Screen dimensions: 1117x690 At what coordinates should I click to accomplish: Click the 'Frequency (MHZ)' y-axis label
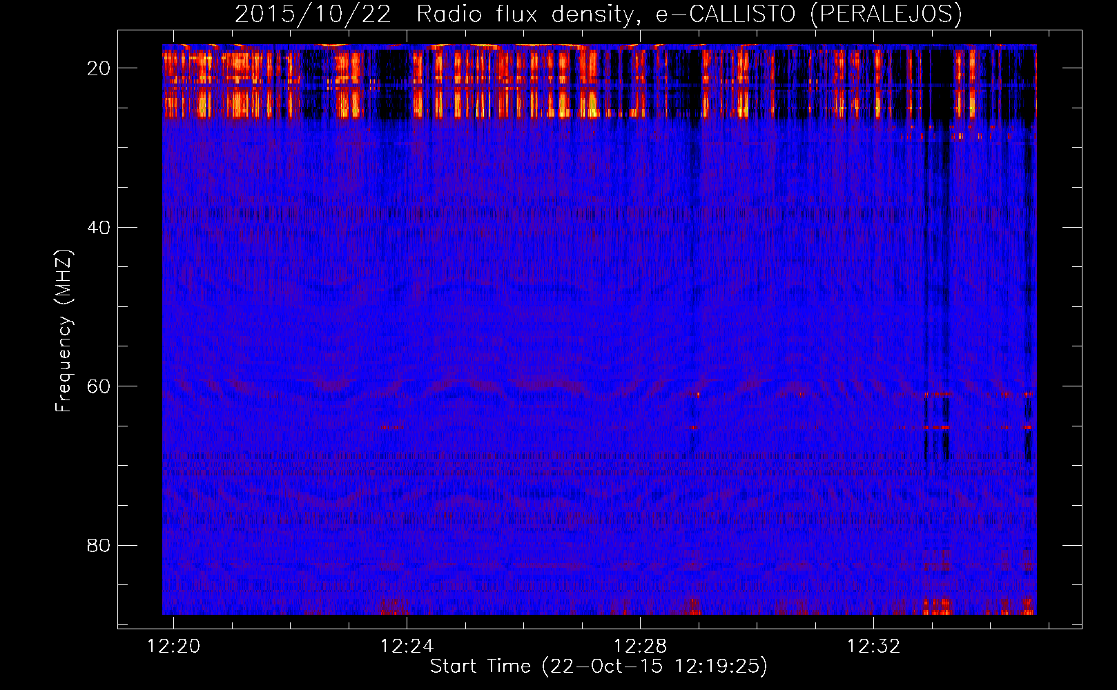[x=64, y=331]
